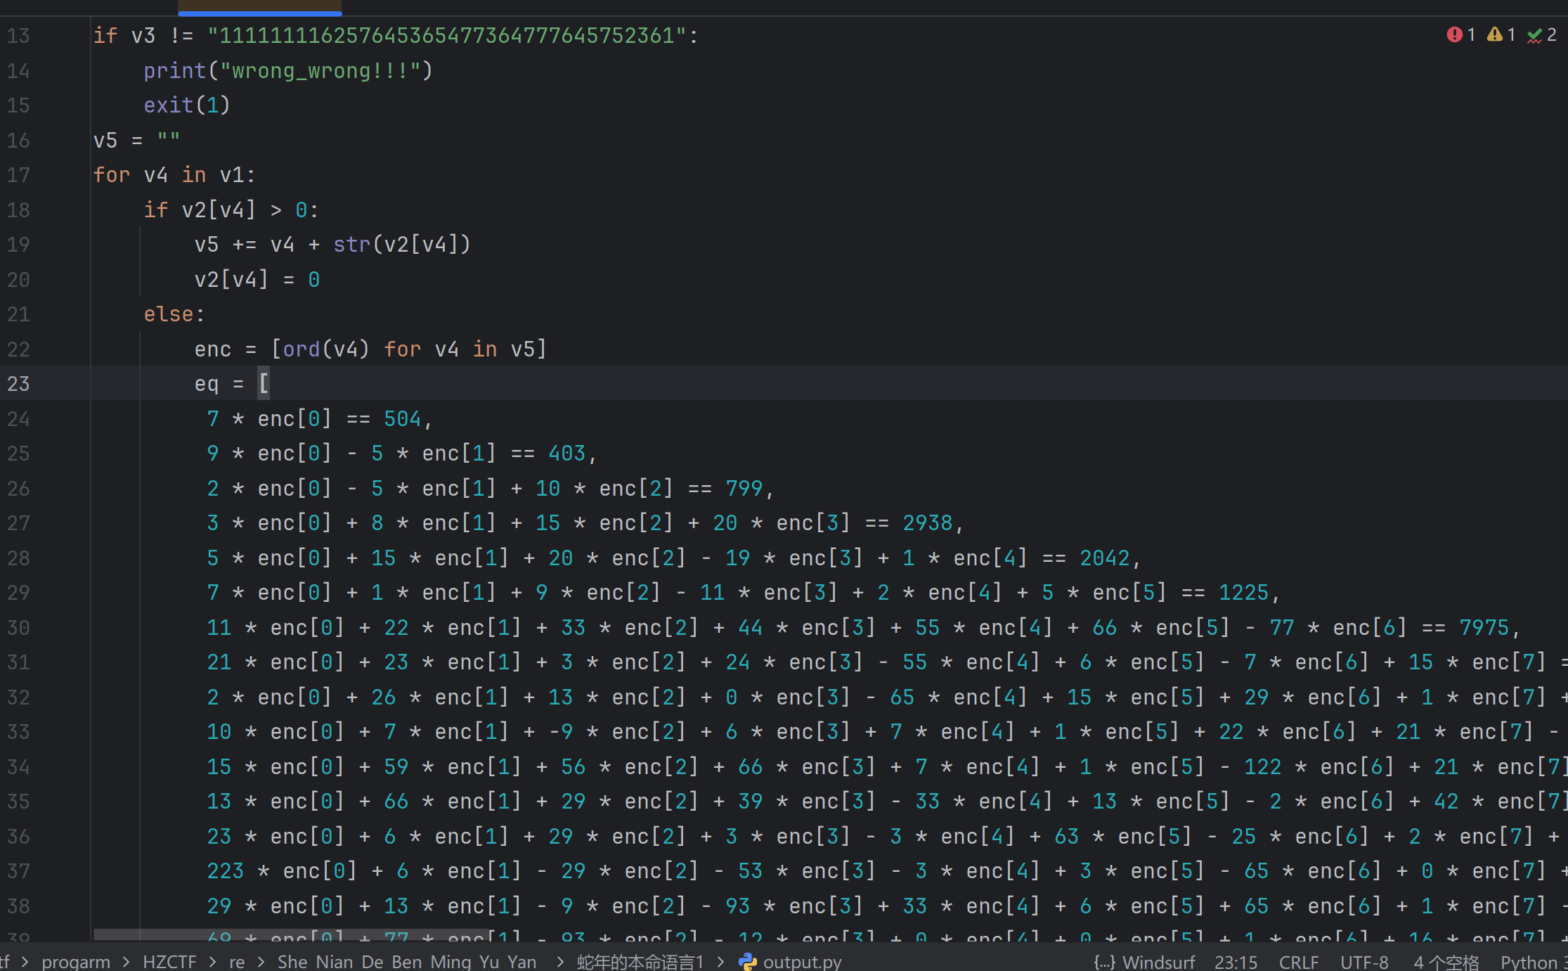Select the active editor tab at top

[259, 7]
